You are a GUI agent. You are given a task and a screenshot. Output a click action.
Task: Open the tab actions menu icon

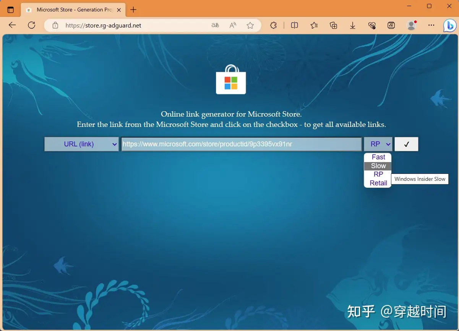point(10,10)
